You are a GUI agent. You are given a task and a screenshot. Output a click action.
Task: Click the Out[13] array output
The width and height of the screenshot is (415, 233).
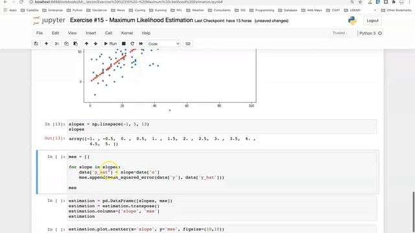162,141
